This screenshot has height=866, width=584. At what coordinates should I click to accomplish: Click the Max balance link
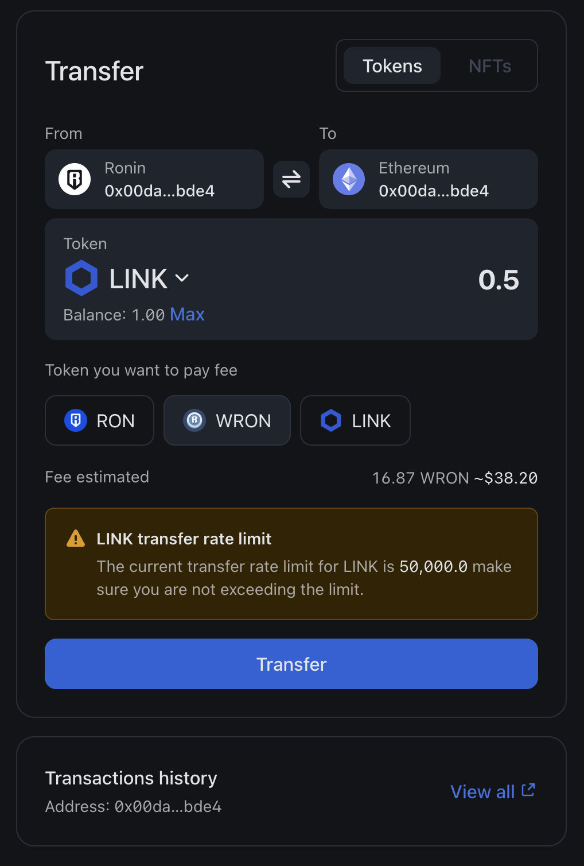pos(187,315)
